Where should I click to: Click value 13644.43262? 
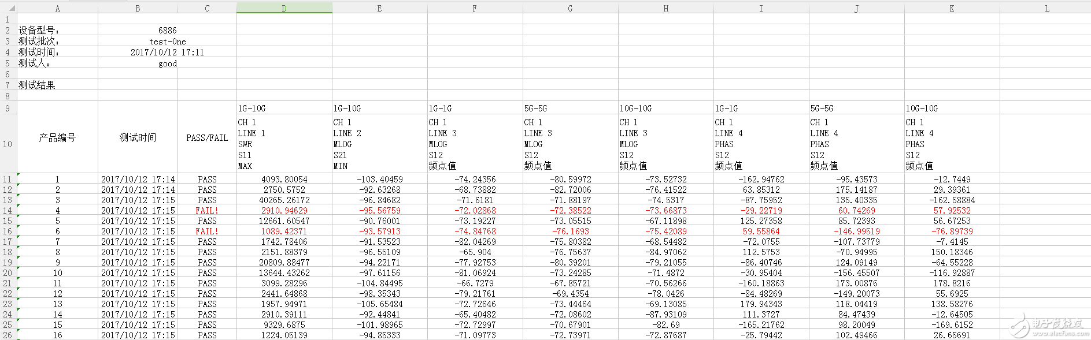coord(284,273)
